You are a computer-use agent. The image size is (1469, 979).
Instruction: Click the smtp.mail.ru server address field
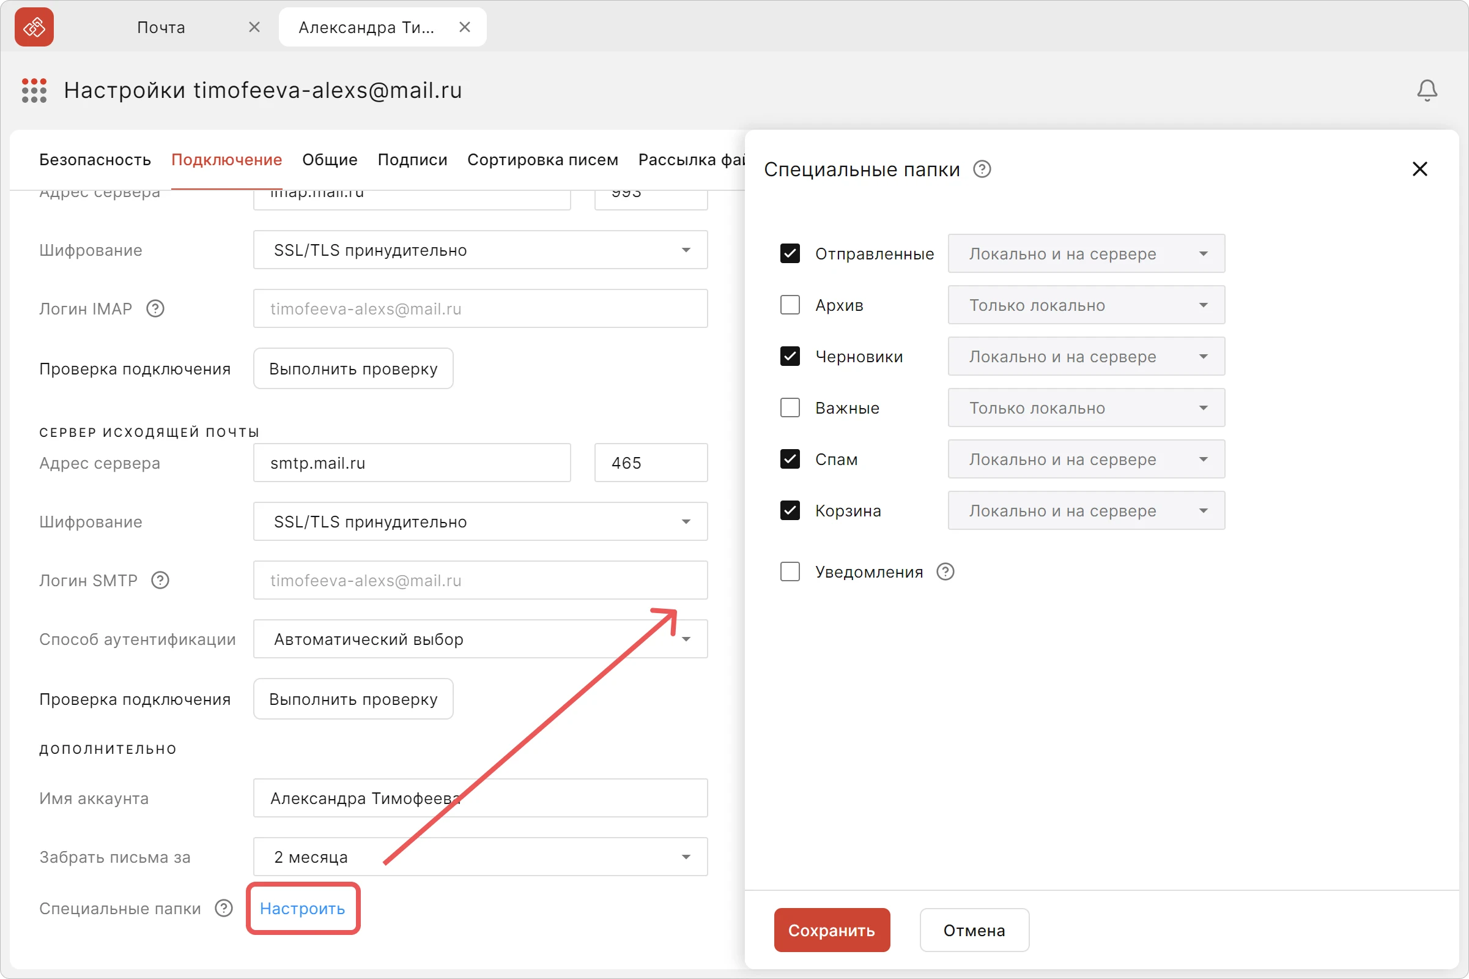click(411, 463)
